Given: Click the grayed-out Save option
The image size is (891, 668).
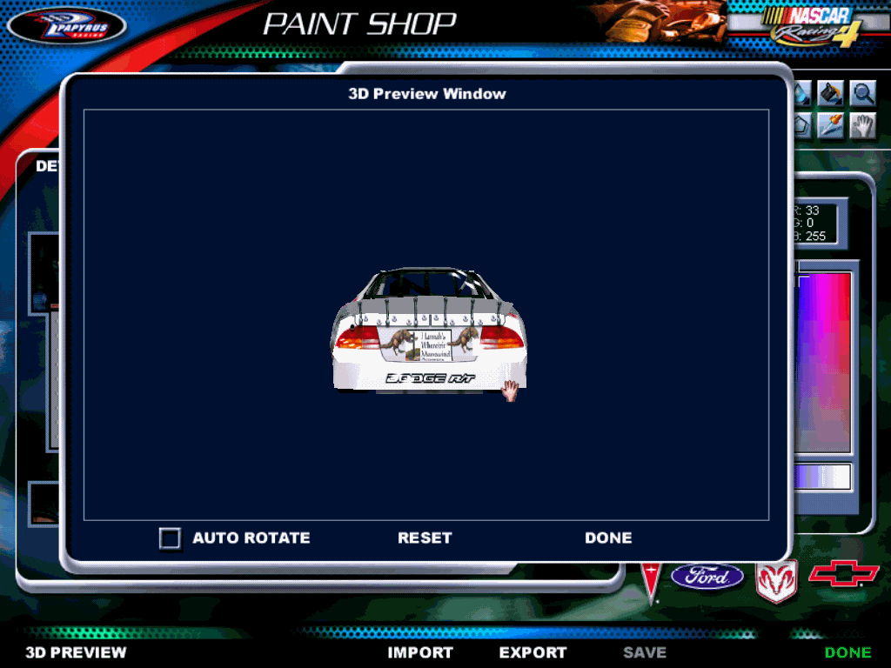Looking at the screenshot, I should pos(645,652).
